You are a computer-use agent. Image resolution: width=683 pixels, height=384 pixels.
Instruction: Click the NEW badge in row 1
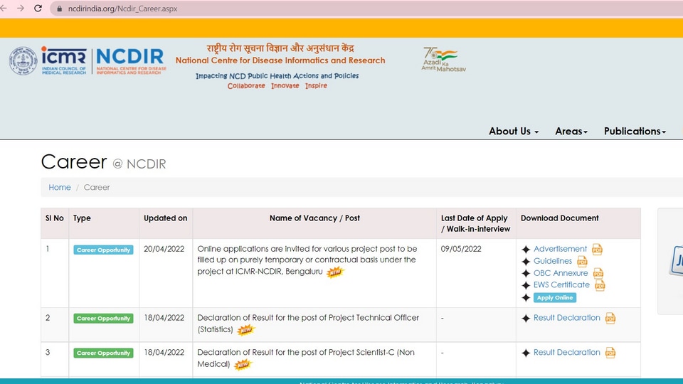[335, 272]
